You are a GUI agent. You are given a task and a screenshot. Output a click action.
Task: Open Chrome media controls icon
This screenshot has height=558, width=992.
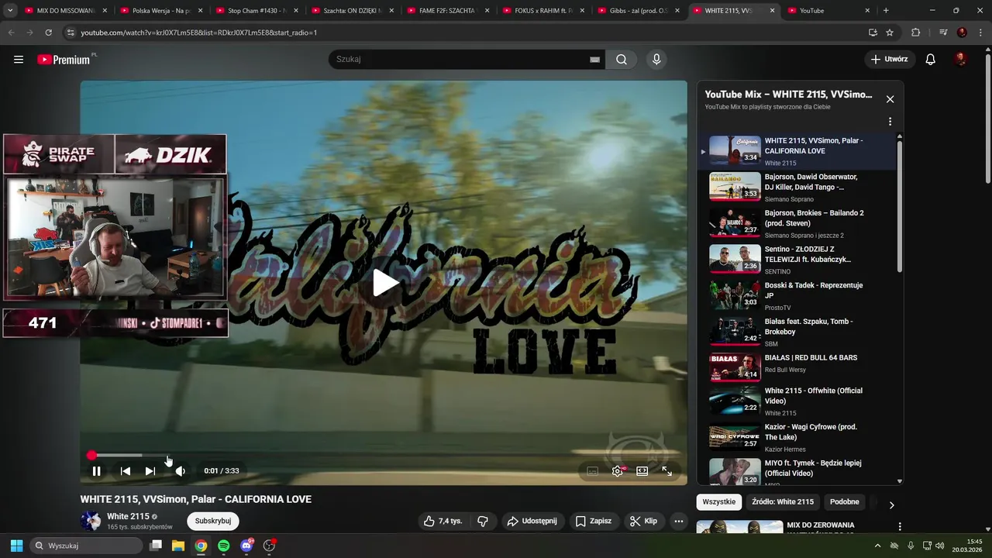pos(943,33)
